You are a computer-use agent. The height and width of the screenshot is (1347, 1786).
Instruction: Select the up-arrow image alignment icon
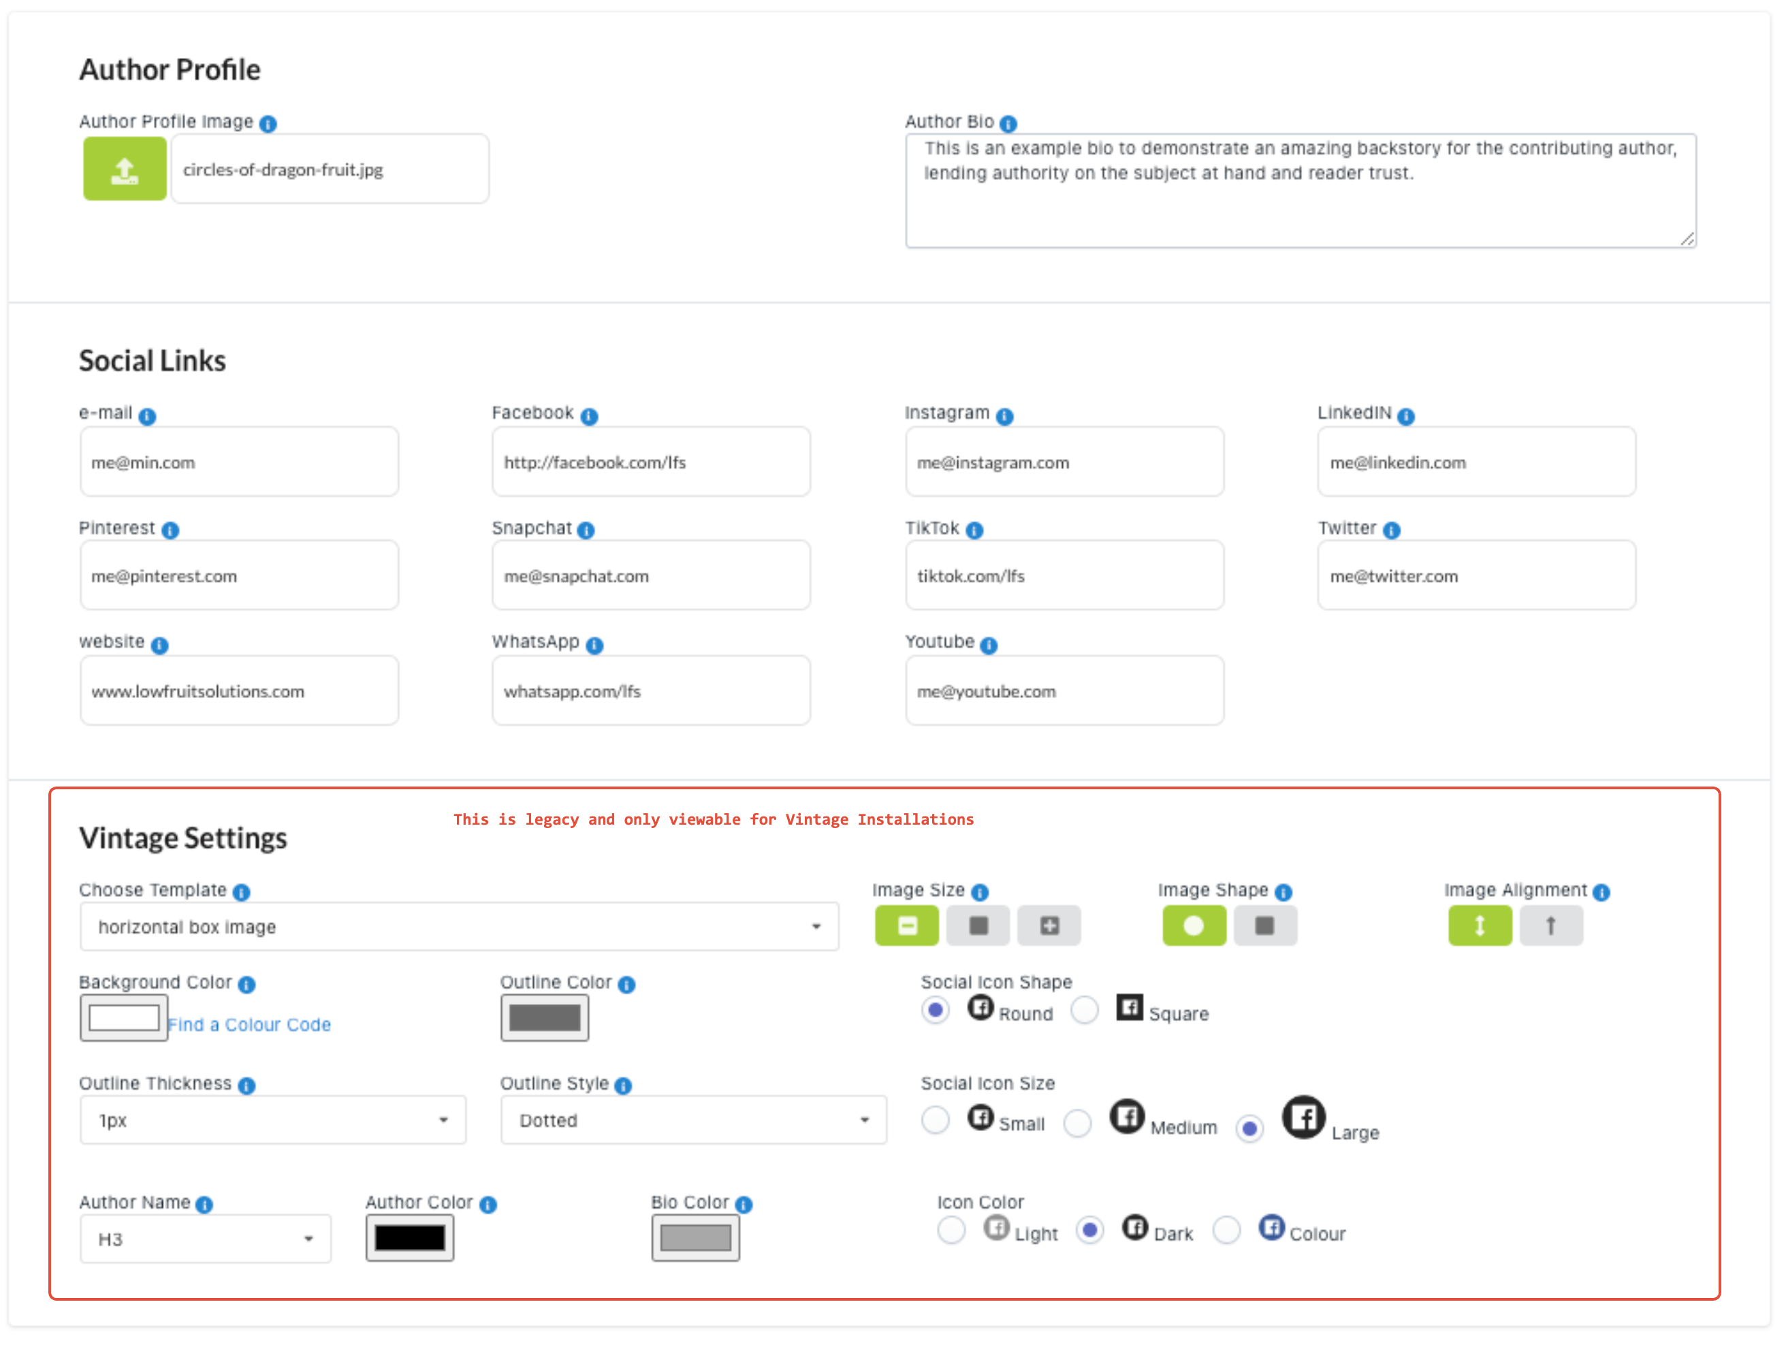click(1550, 925)
